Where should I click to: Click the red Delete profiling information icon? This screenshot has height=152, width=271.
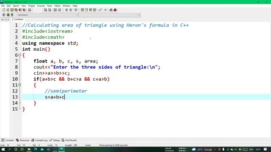coord(115,10)
